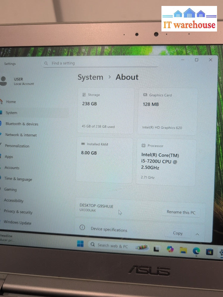
Task: Click the 45 GB of 238 GB used text
Action: pyautogui.click(x=98, y=126)
